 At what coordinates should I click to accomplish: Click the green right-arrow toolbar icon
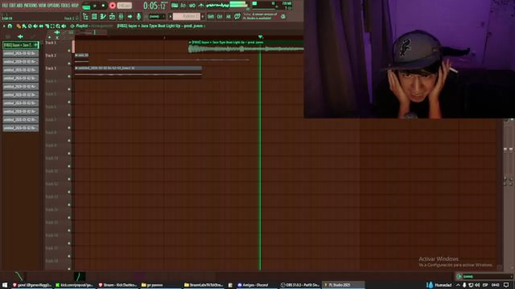130,16
